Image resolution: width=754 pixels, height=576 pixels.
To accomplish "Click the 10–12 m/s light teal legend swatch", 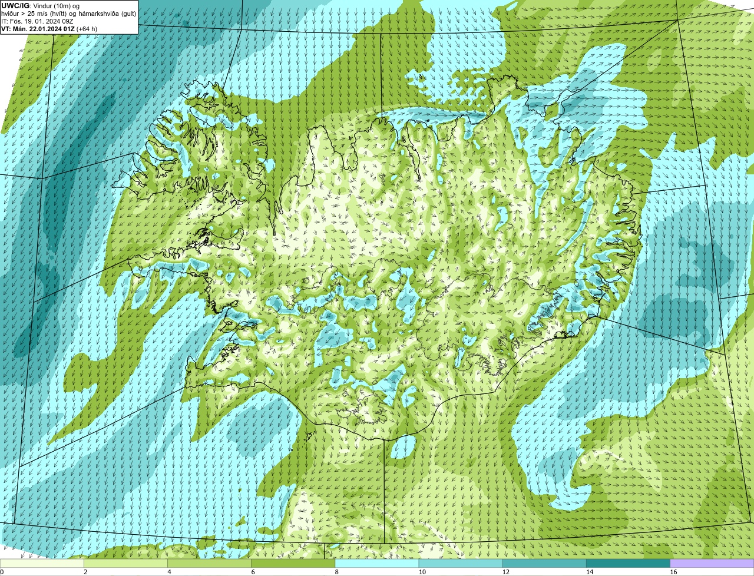I will [x=461, y=563].
